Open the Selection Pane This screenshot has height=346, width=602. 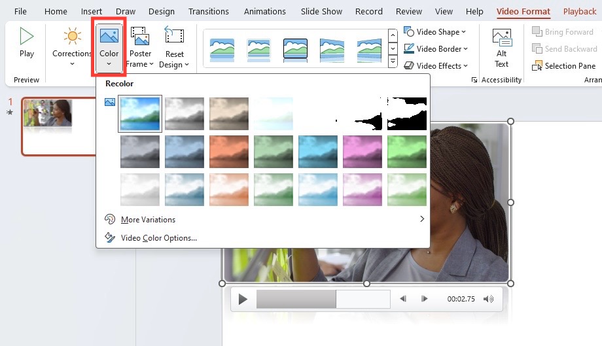(x=563, y=66)
